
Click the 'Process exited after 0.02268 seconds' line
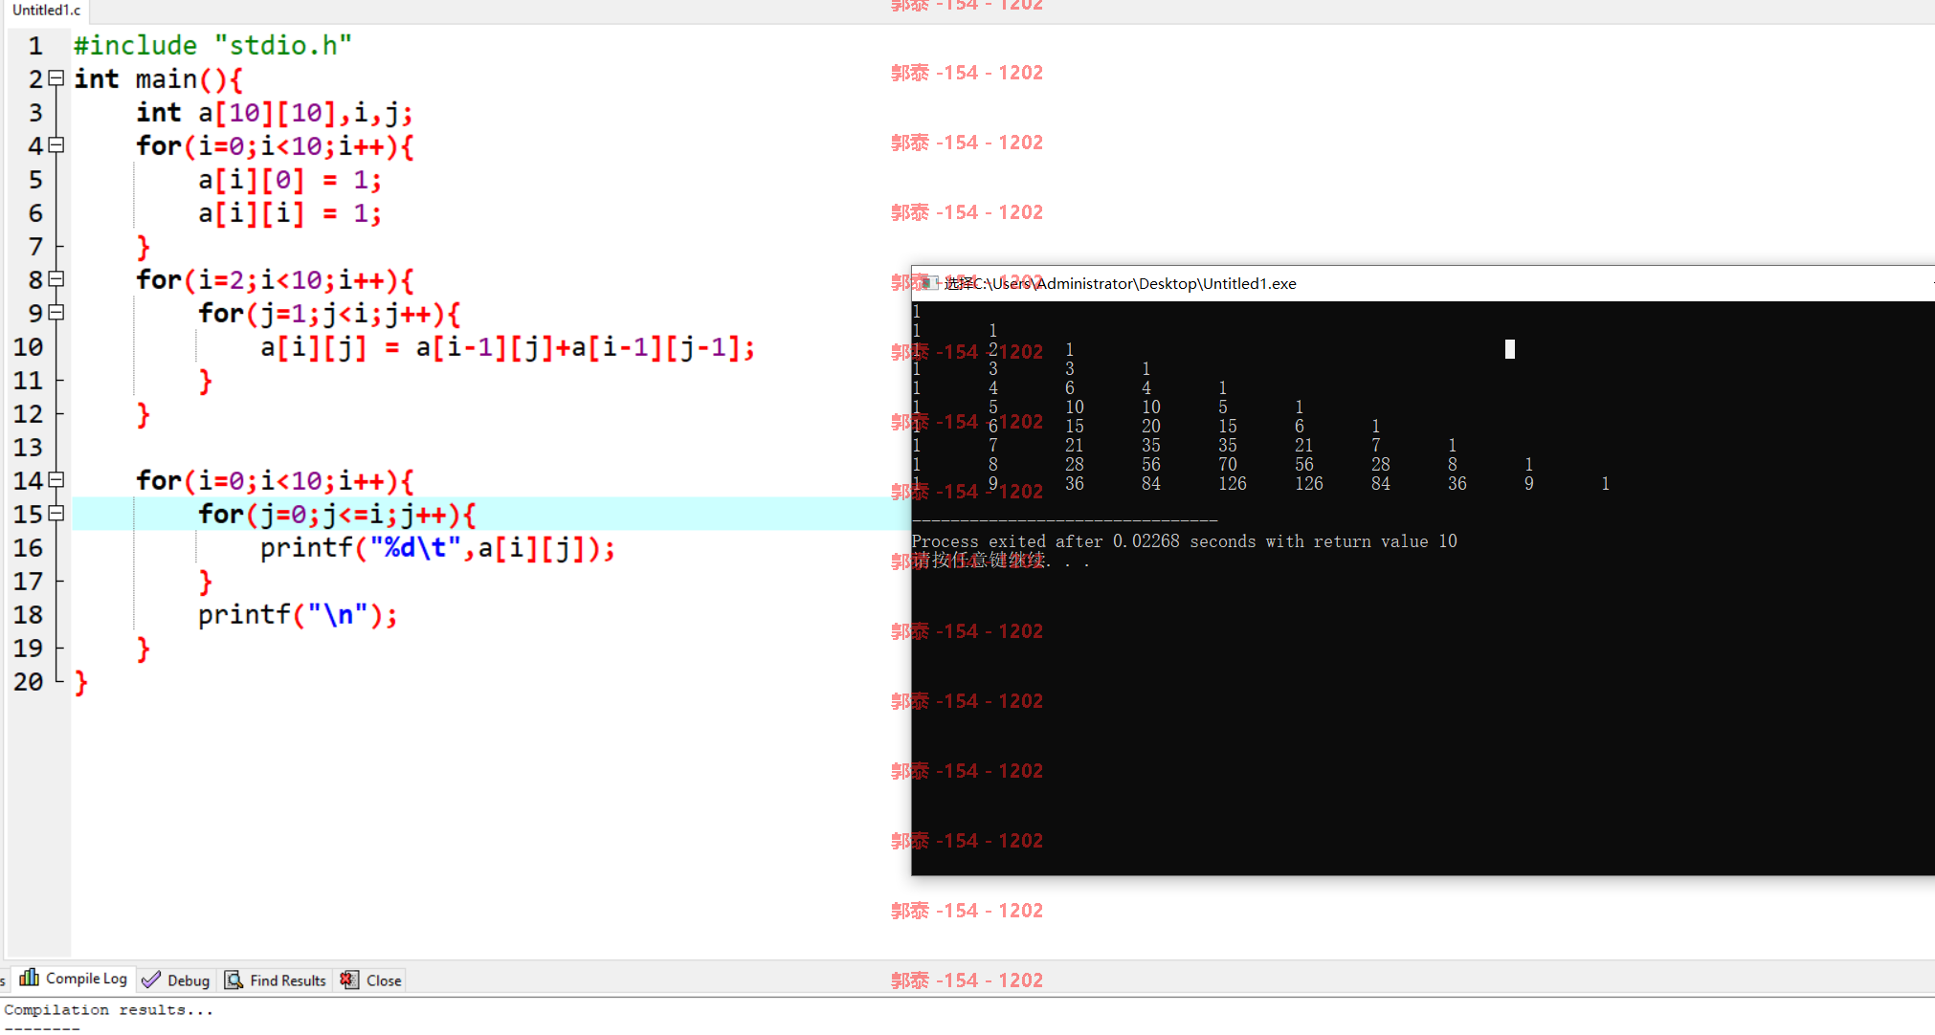pyautogui.click(x=1185, y=541)
